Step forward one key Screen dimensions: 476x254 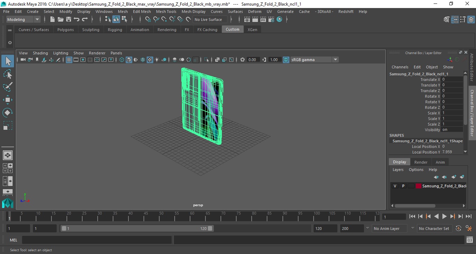(x=452, y=216)
